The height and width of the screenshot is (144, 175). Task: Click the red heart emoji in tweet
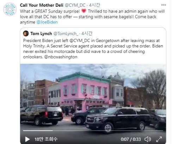pos(84,11)
